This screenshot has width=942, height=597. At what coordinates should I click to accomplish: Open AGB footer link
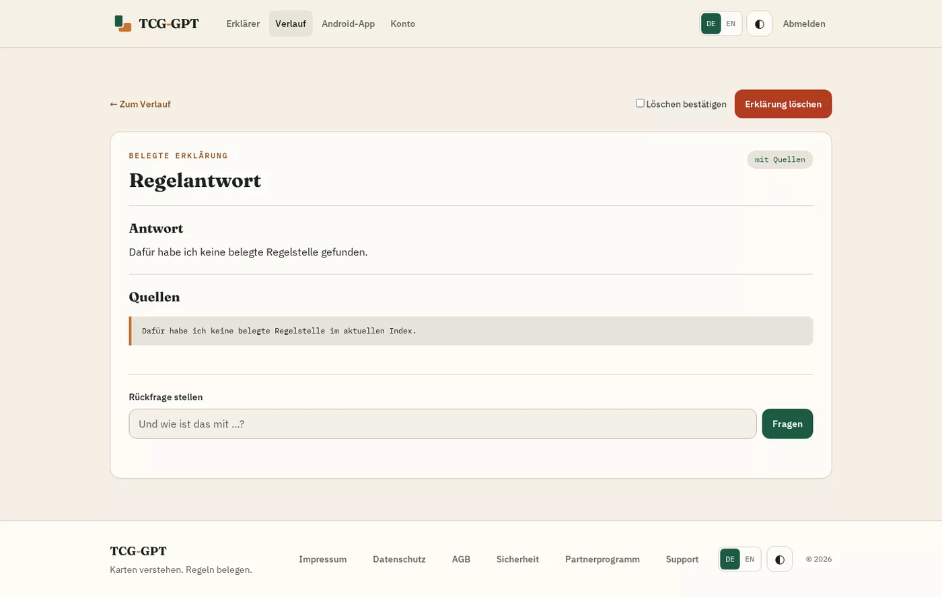[461, 559]
